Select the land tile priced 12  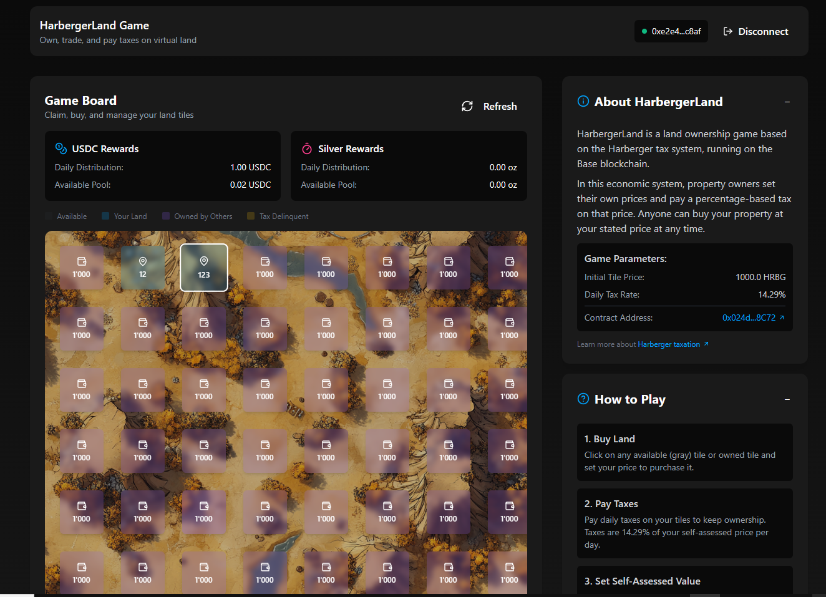143,268
